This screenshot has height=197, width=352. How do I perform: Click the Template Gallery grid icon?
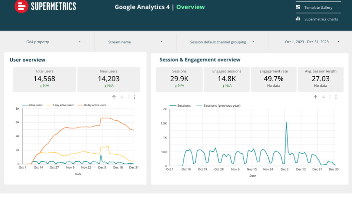[x=298, y=7]
